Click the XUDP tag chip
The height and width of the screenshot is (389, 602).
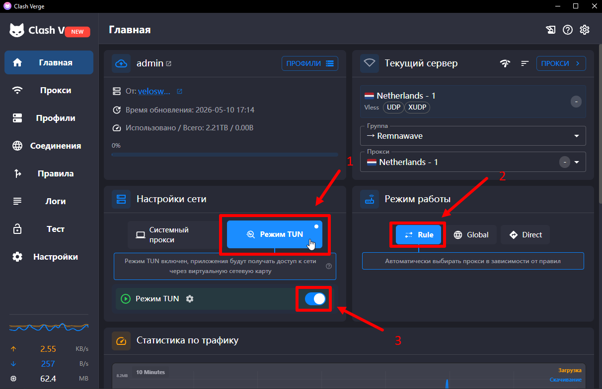click(x=417, y=107)
